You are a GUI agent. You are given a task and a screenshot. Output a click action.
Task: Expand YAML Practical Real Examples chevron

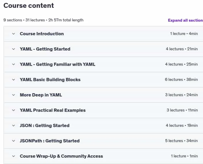click(x=14, y=110)
